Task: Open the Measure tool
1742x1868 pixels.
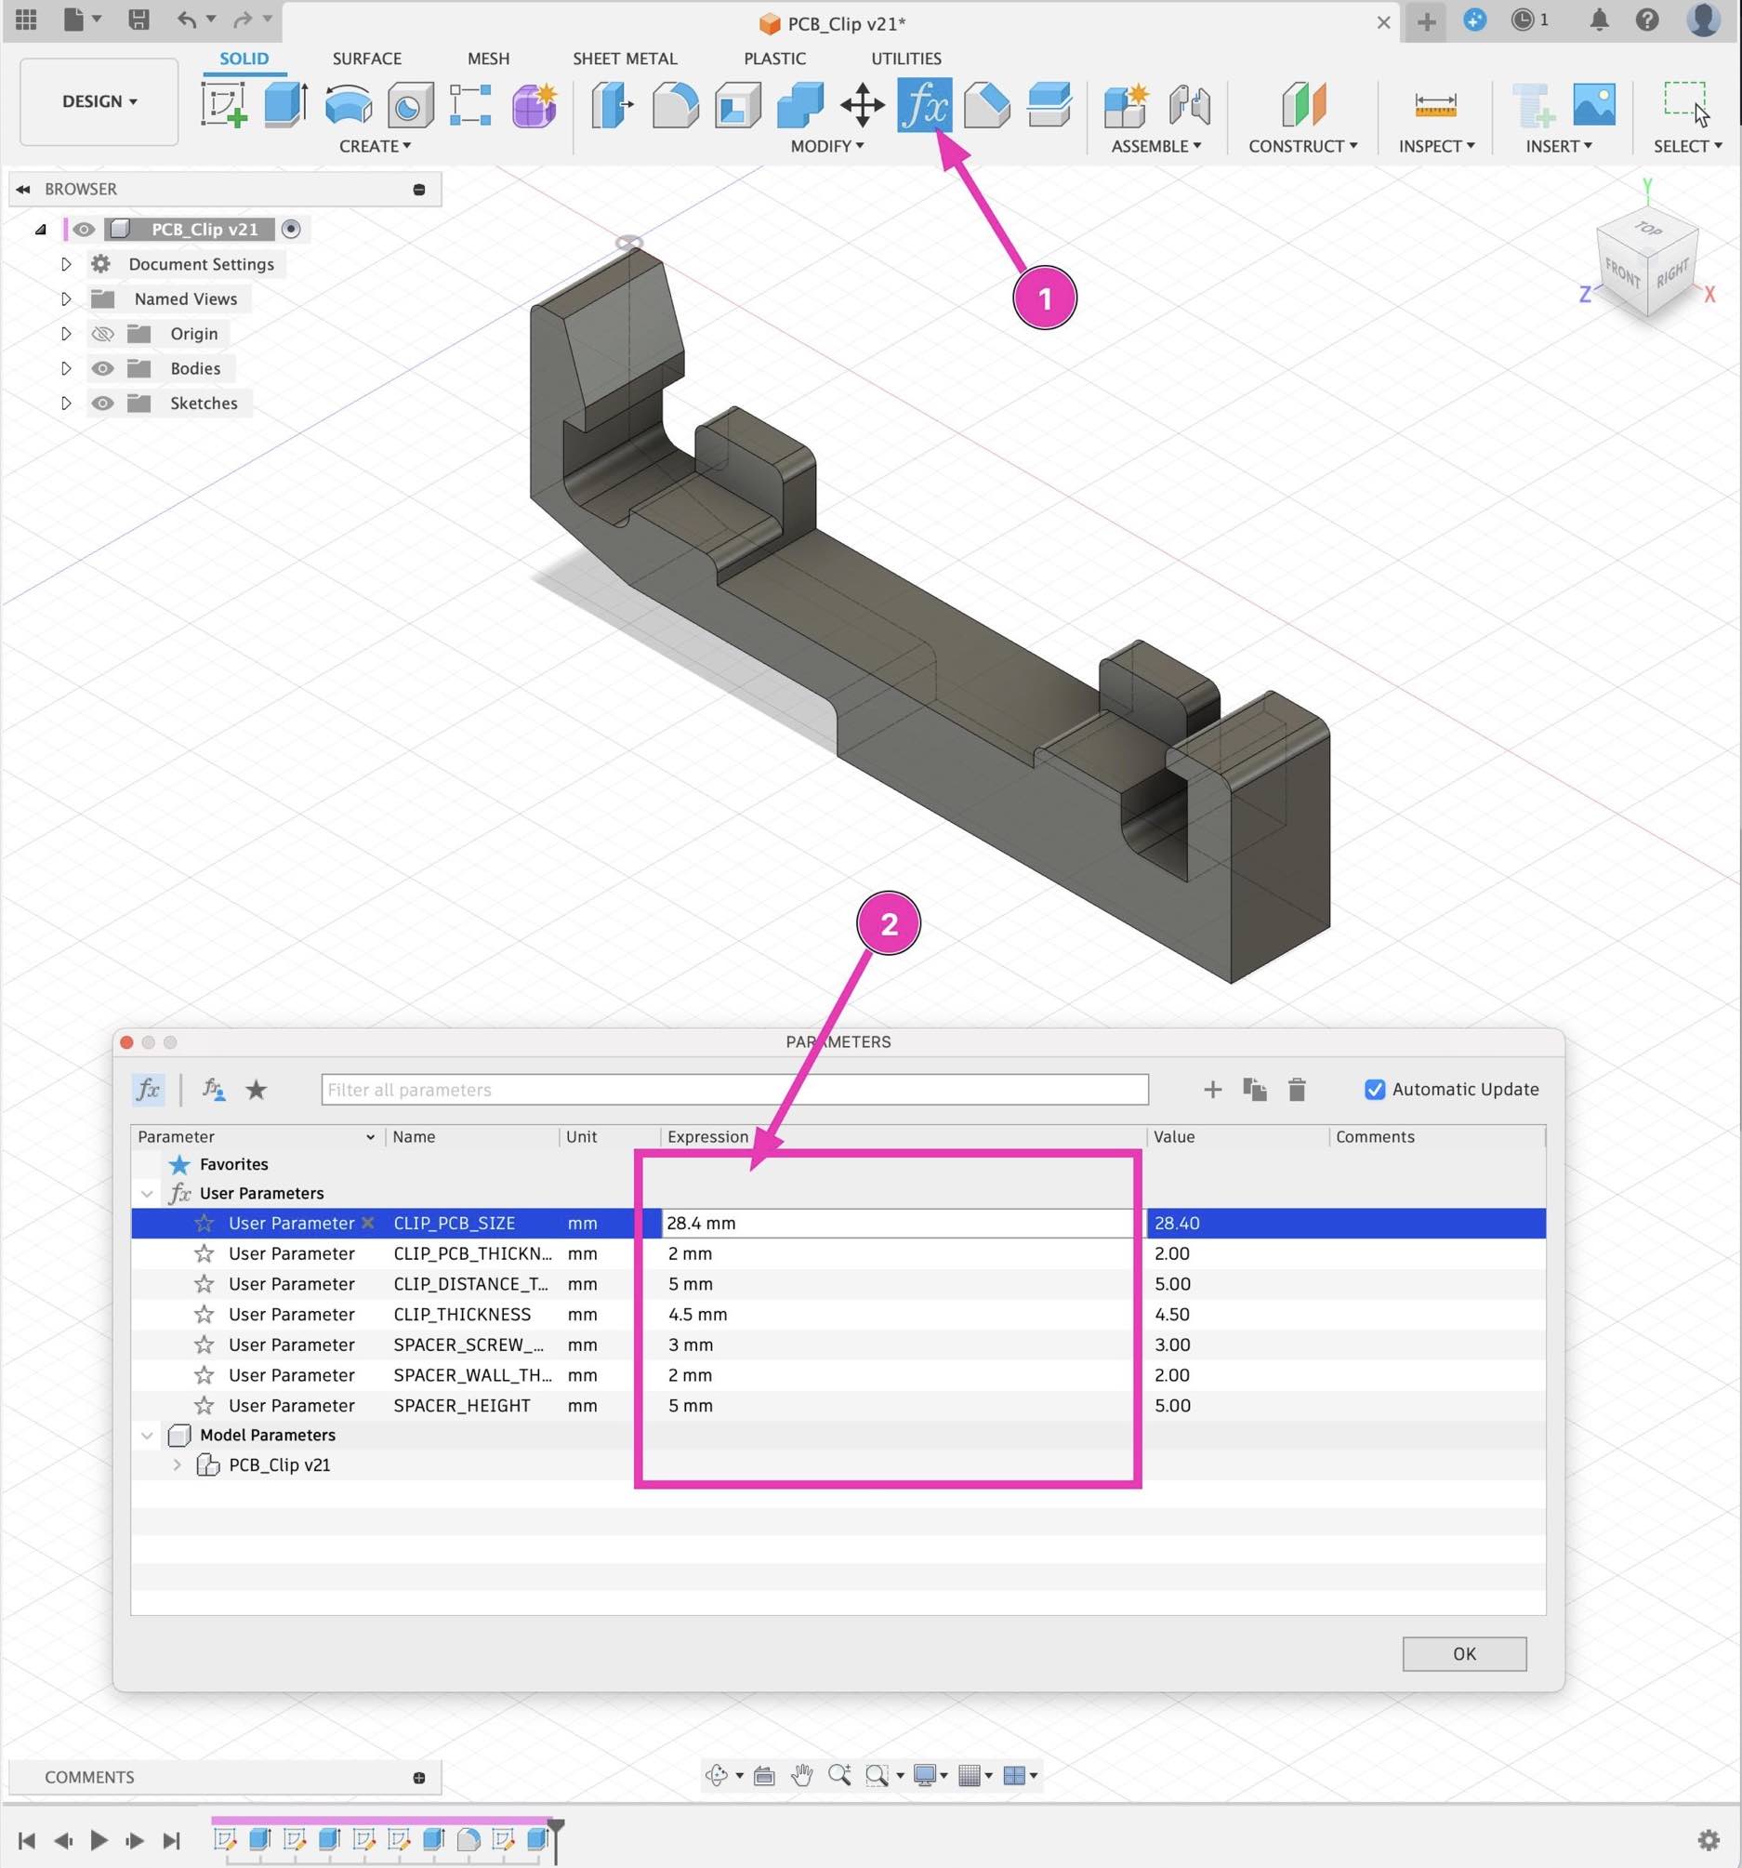Action: point(1434,104)
